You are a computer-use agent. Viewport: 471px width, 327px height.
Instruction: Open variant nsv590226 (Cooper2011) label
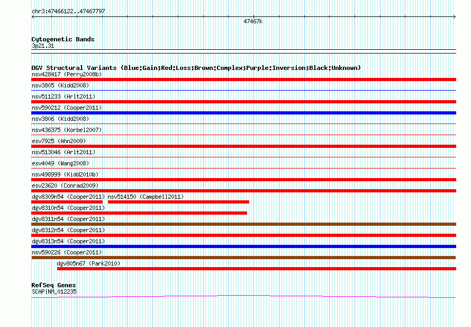click(x=67, y=252)
